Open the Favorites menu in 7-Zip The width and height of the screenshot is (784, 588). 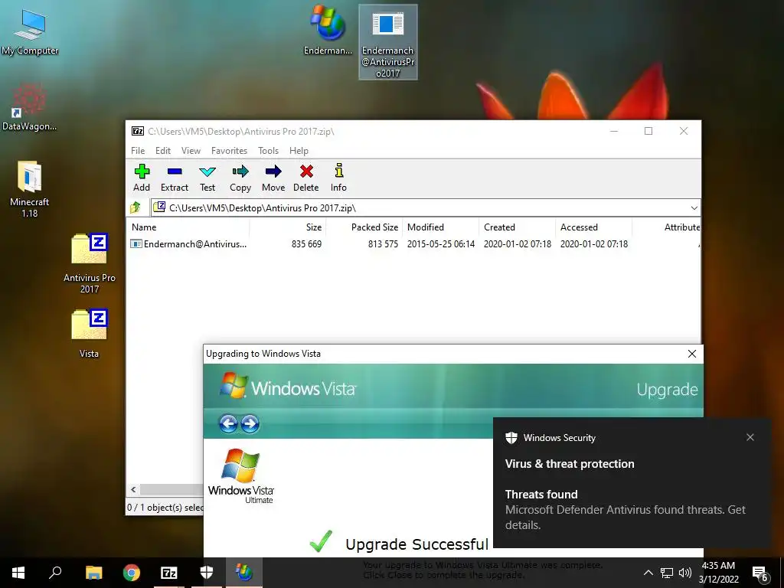229,151
